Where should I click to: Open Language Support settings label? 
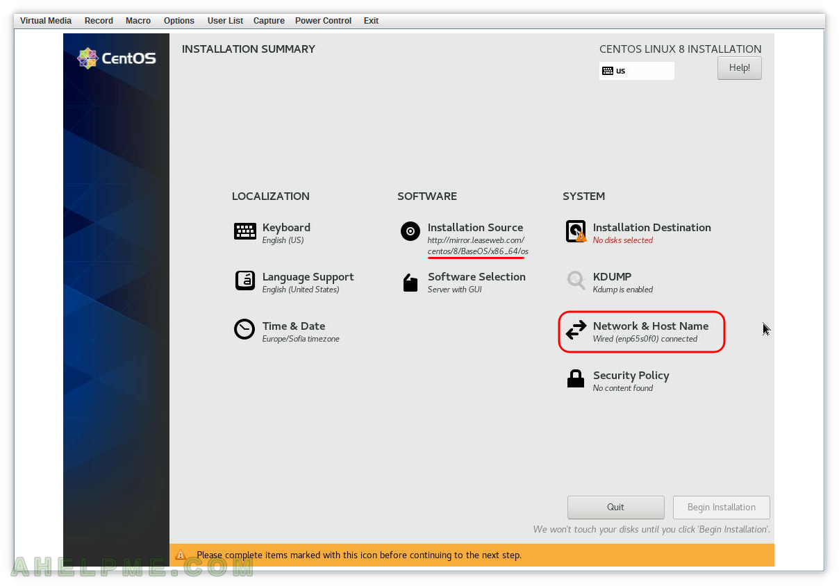pyautogui.click(x=308, y=277)
